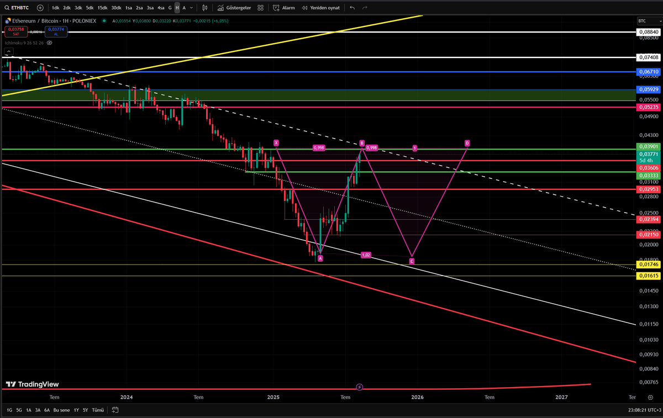Click the 0,05929 price label
Image resolution: width=663 pixels, height=418 pixels.
(x=648, y=89)
